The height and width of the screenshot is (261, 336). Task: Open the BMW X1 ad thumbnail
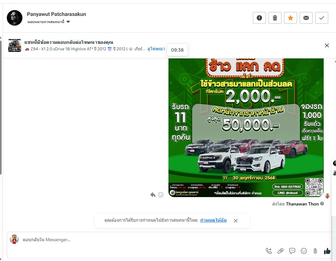pos(15,45)
